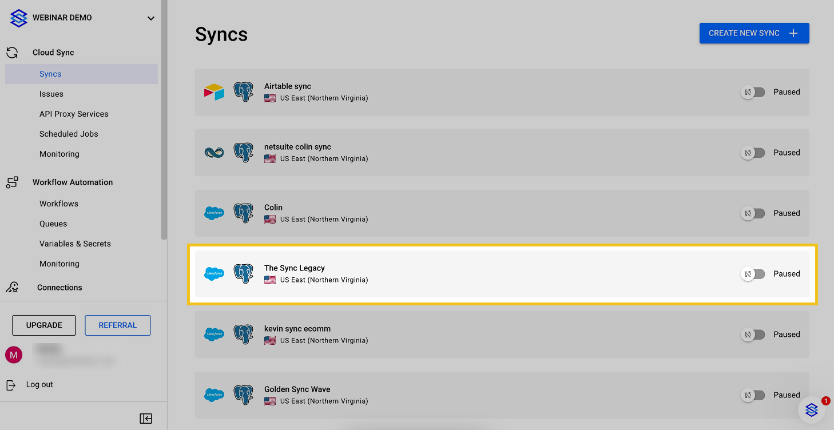Toggle the Airtable sync paused switch
This screenshot has width=834, height=430.
point(753,92)
